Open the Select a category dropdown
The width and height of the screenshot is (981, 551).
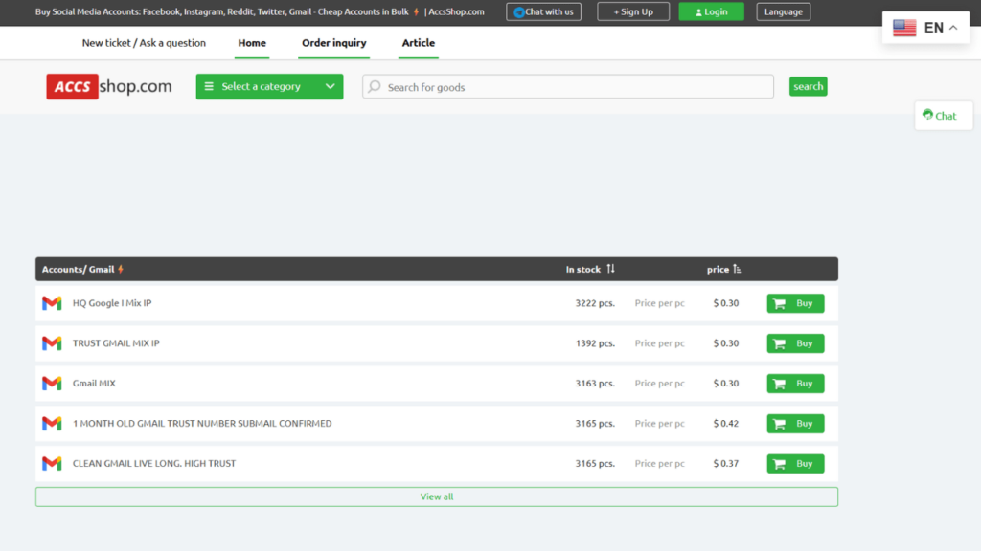[x=269, y=86]
